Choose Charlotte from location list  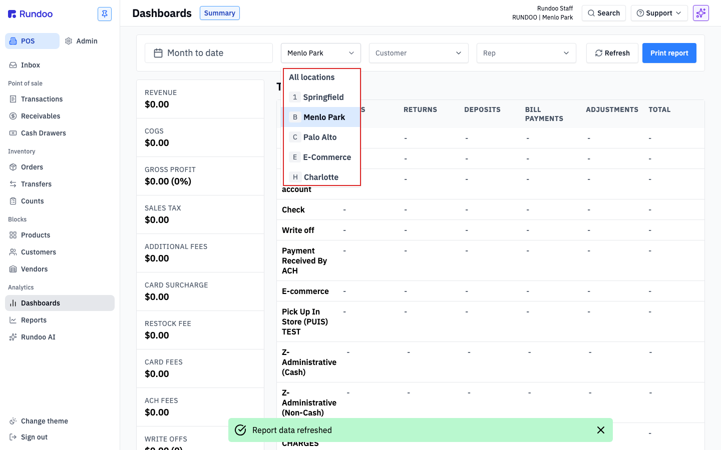tap(321, 177)
